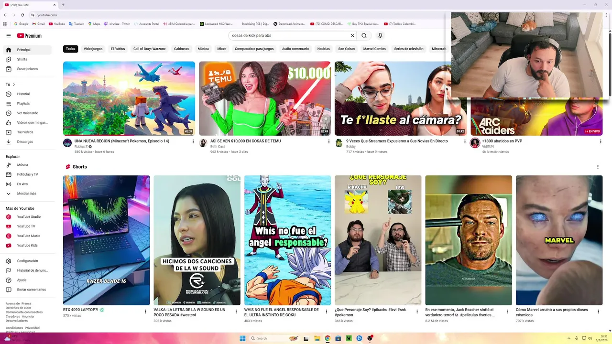Start voice search with microphone icon
The width and height of the screenshot is (612, 344).
tap(380, 35)
